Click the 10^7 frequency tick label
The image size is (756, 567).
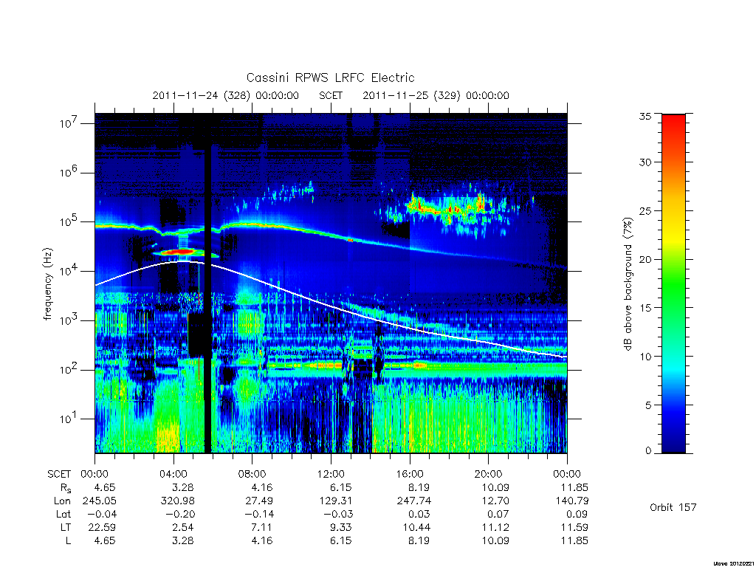[x=69, y=123]
